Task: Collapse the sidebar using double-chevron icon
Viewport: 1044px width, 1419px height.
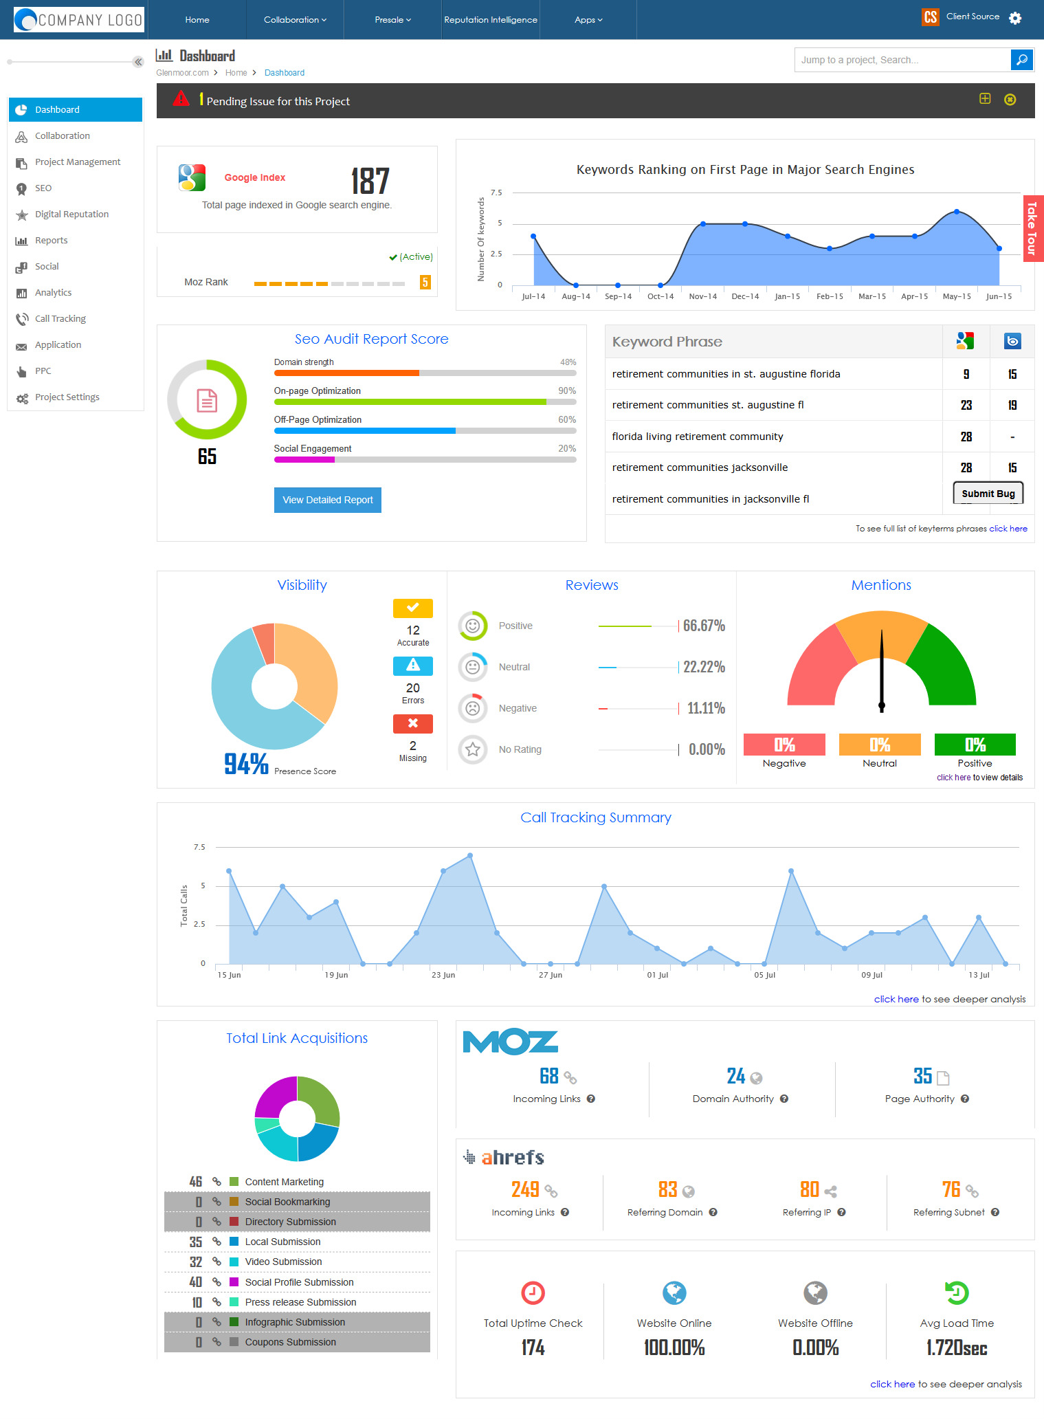Action: pyautogui.click(x=138, y=62)
